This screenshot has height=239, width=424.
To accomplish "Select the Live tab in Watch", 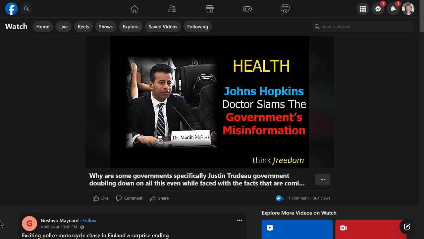I will (x=63, y=27).
